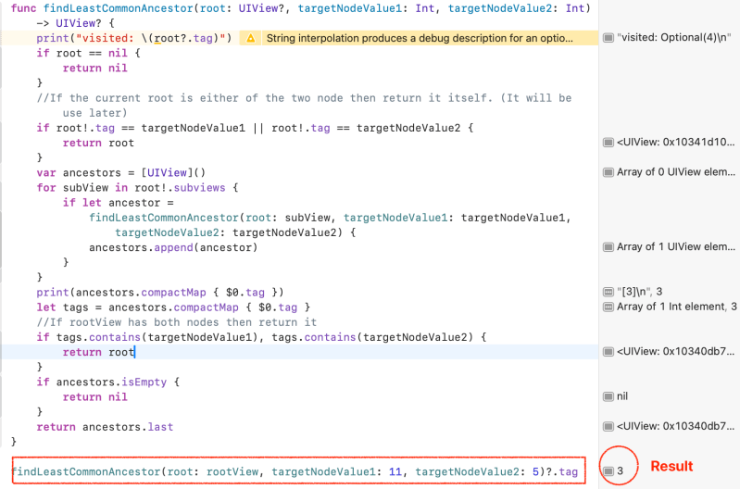
Task: Open the quick look icon beside "visited: Optional(4)"
Action: click(608, 38)
